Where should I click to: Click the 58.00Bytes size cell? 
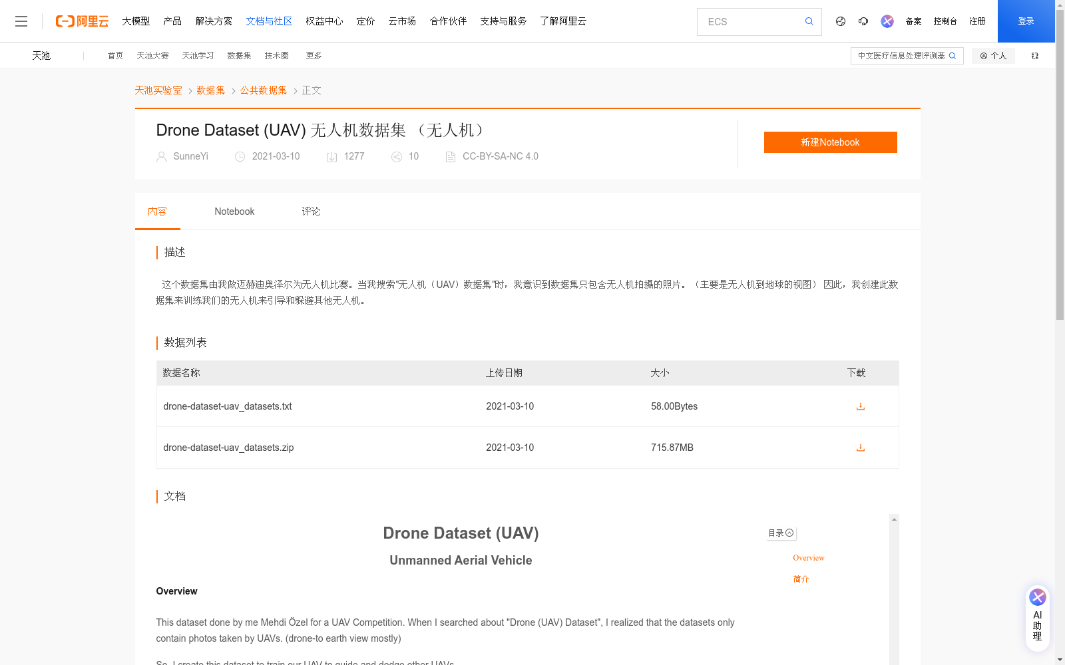click(674, 406)
